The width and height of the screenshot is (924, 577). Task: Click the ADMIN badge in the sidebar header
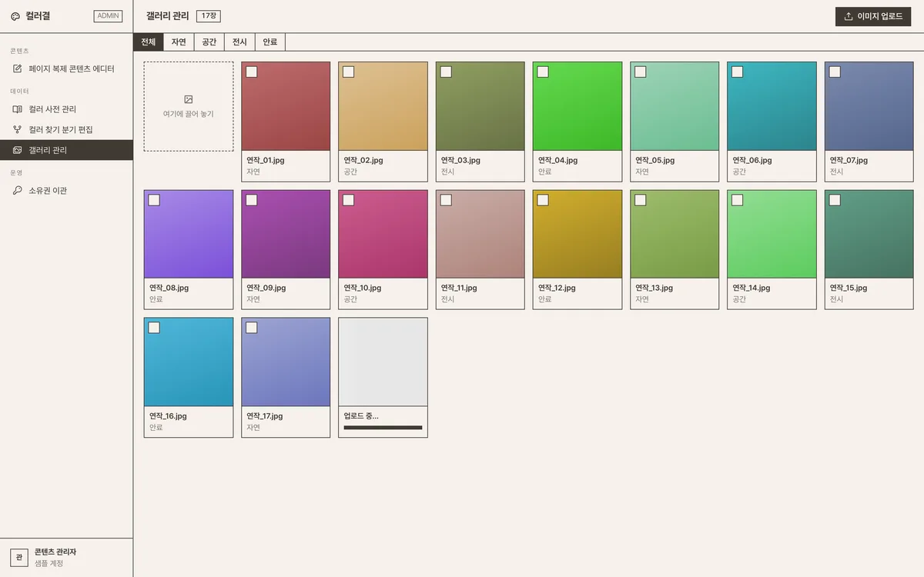108,16
